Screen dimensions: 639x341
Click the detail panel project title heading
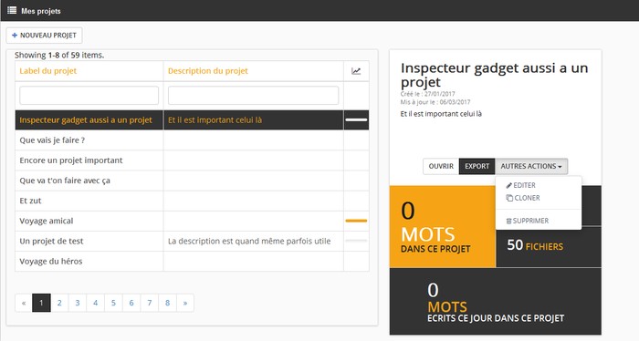pyautogui.click(x=495, y=75)
